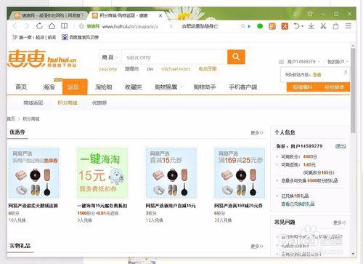Screen dimensions: 363x264
Task: Focus the saucony search input field
Action: (174, 57)
